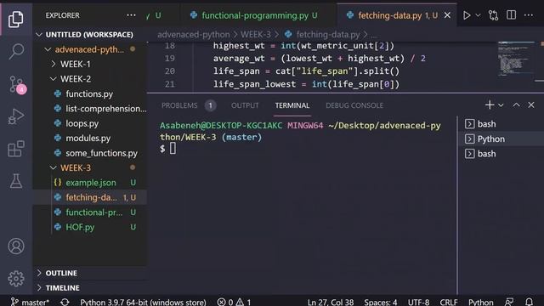This screenshot has width=544, height=306.
Task: Collapse the WEEK-2 folder
Action: click(76, 79)
